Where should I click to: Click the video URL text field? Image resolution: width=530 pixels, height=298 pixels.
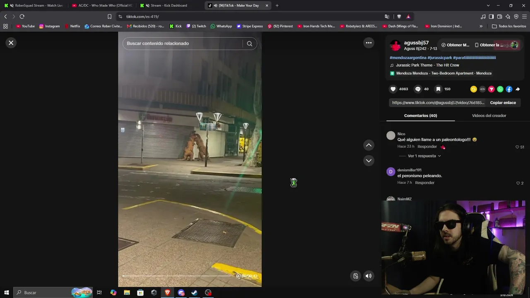point(438,103)
